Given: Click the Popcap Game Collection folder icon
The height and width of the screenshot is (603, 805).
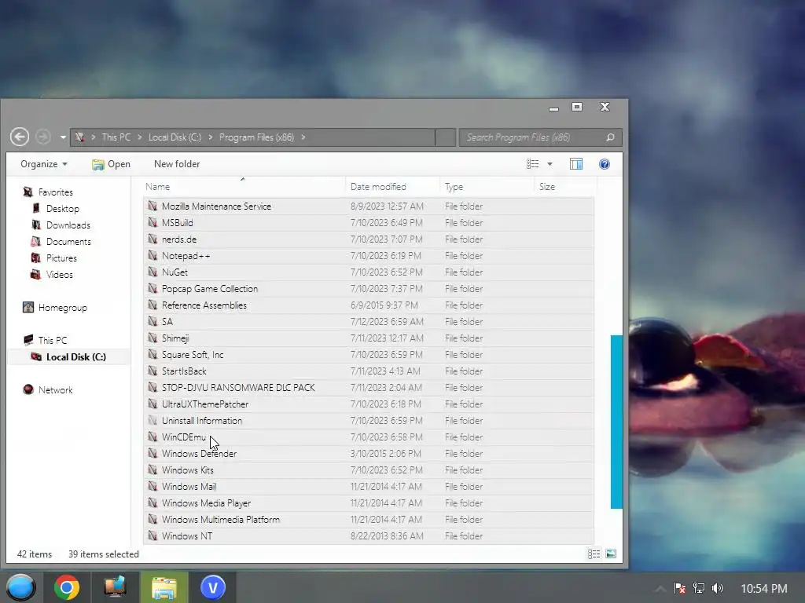Looking at the screenshot, I should tap(153, 288).
